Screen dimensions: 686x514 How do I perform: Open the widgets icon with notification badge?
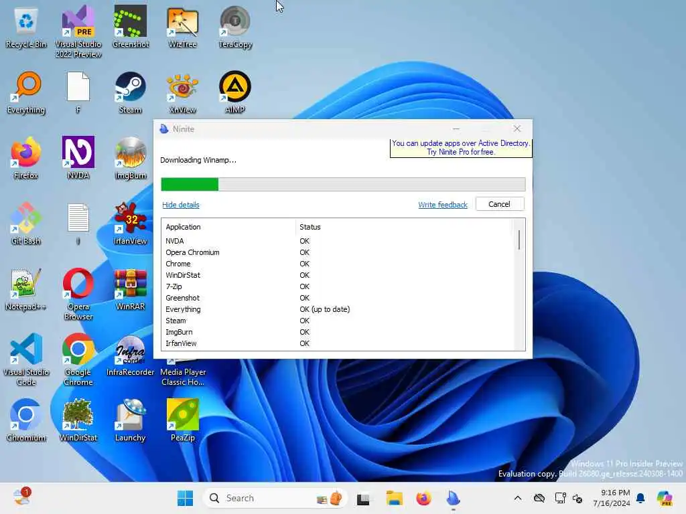(x=21, y=497)
